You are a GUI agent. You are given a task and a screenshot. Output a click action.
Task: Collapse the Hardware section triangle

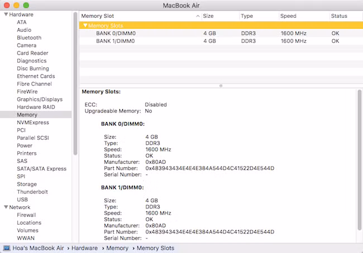[x=5, y=14]
